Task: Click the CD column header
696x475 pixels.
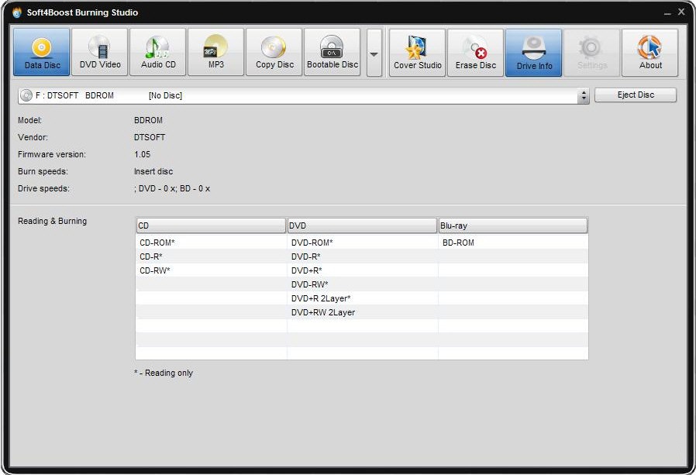Action: (x=211, y=225)
